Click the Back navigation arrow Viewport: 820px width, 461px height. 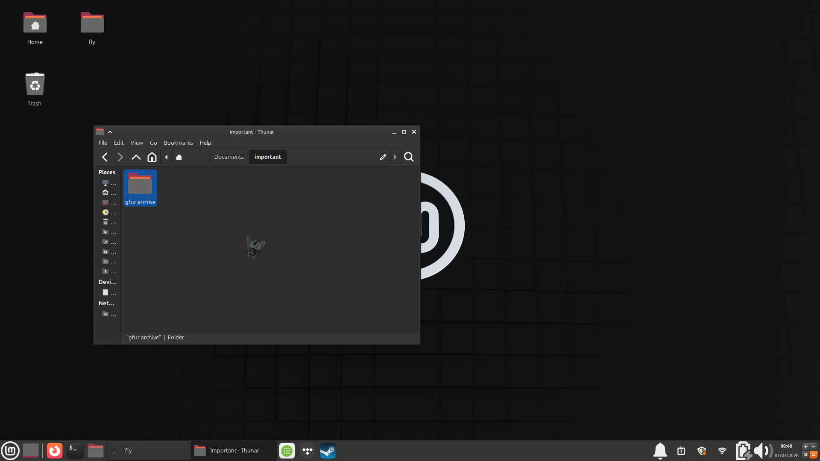point(105,157)
